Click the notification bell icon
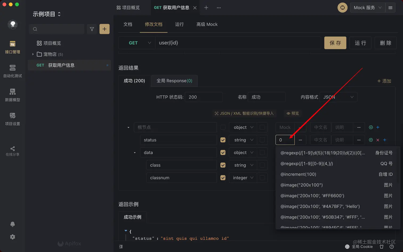 pyautogui.click(x=13, y=224)
